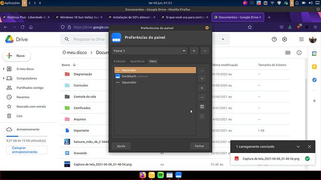Open the Importante document
Screen dimensions: 321x180
click(x=81, y=130)
